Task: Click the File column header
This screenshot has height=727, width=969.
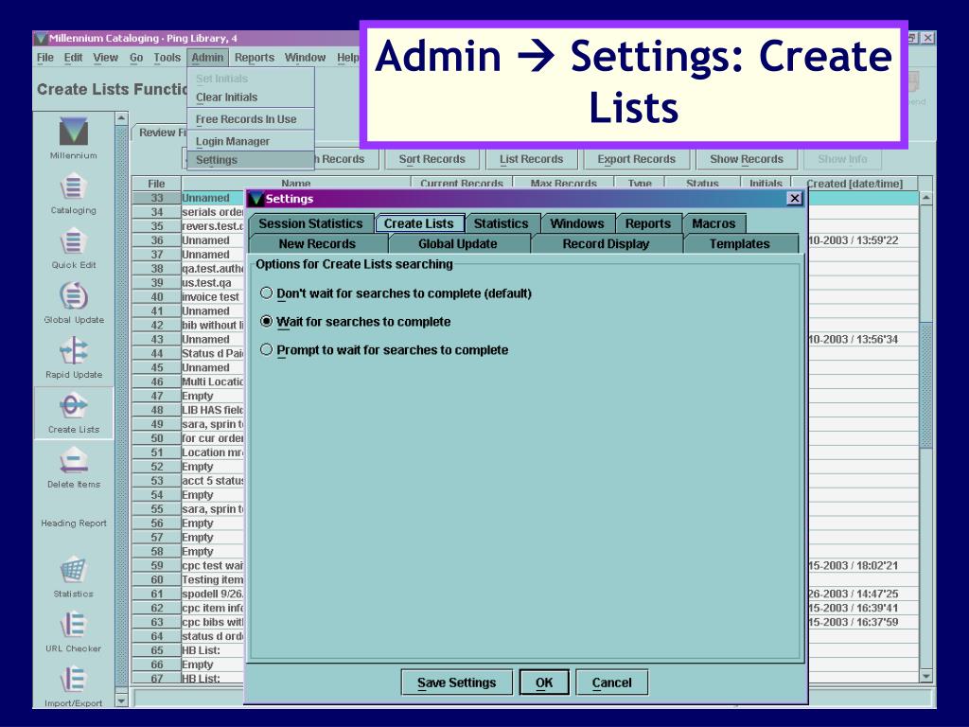Action: [156, 184]
